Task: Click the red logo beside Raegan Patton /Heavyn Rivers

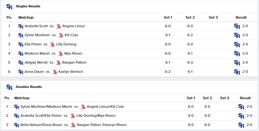Action: 73,125
